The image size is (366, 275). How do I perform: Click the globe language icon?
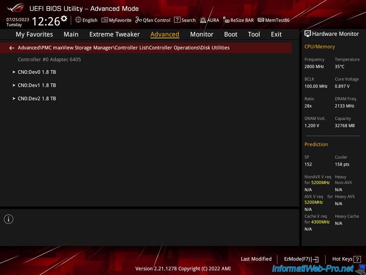click(78, 20)
